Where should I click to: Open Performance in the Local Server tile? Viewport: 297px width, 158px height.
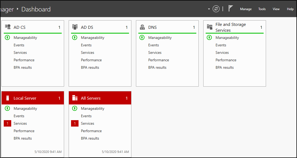pyautogui.click(x=24, y=131)
